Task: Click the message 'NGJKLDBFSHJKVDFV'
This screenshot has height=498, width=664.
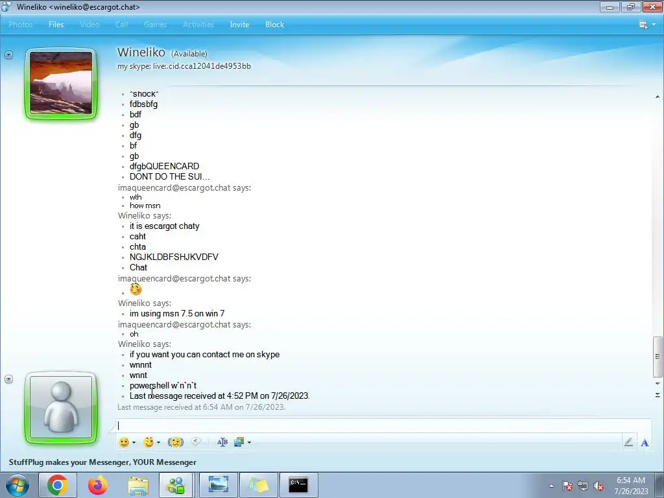Action: pos(174,257)
